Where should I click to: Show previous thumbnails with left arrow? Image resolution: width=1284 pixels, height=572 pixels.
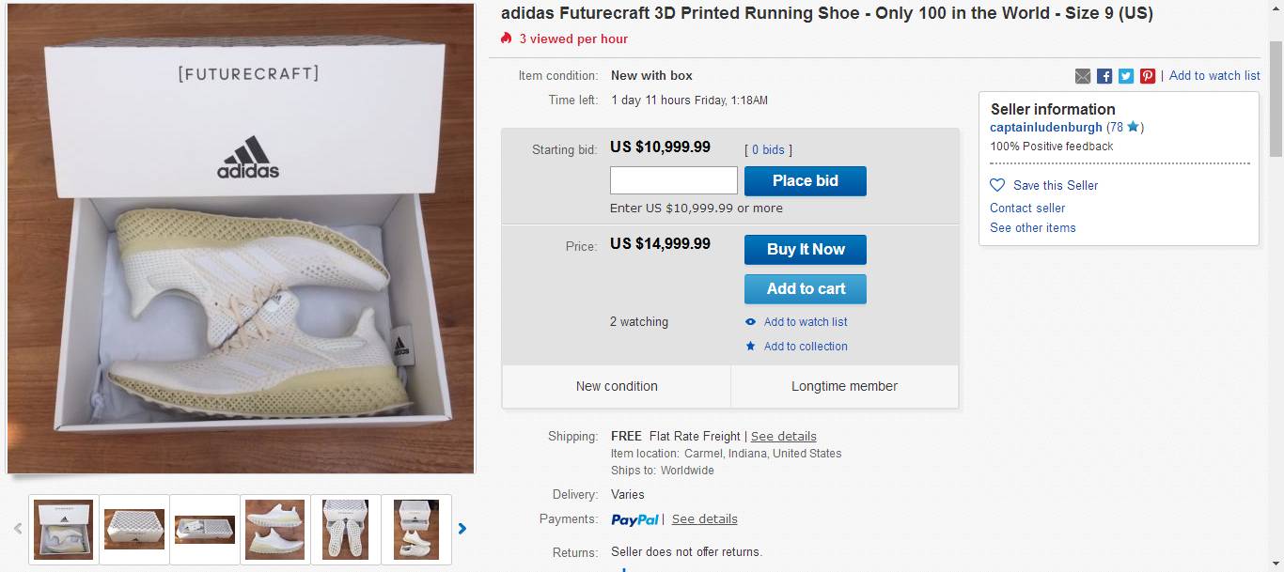(x=18, y=529)
